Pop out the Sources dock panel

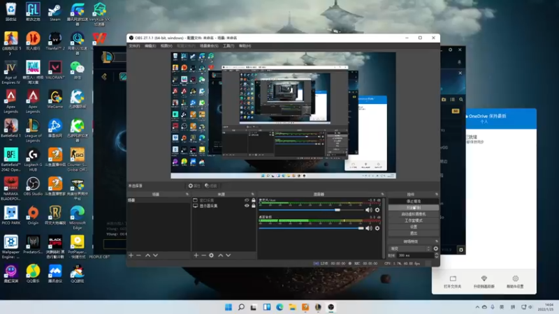[x=253, y=195]
